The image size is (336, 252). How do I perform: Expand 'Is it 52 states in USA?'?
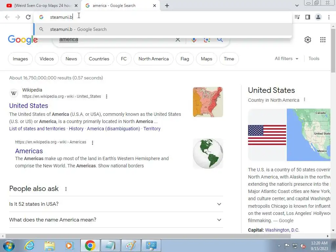116,204
